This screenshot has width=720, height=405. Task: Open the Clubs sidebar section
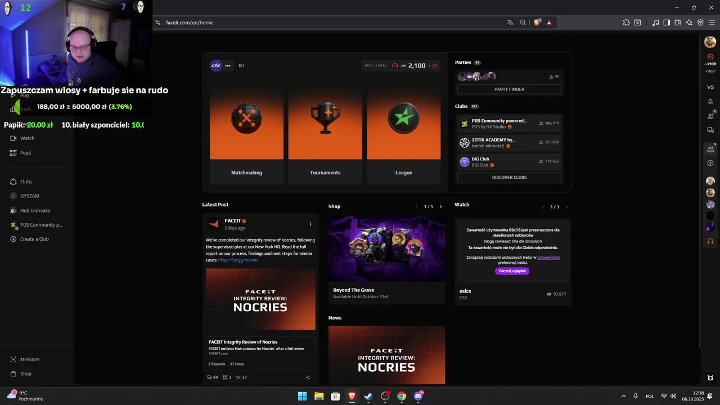coord(21,182)
